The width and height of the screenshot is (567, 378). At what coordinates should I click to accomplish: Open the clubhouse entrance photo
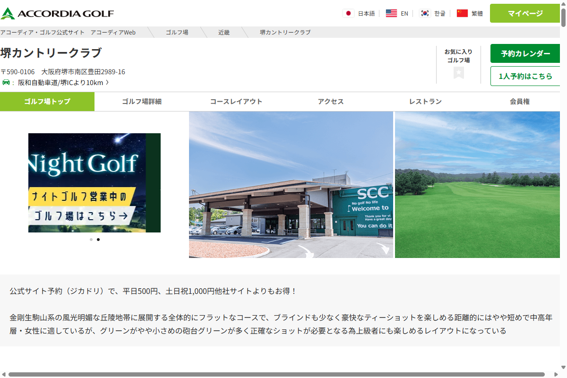[291, 185]
